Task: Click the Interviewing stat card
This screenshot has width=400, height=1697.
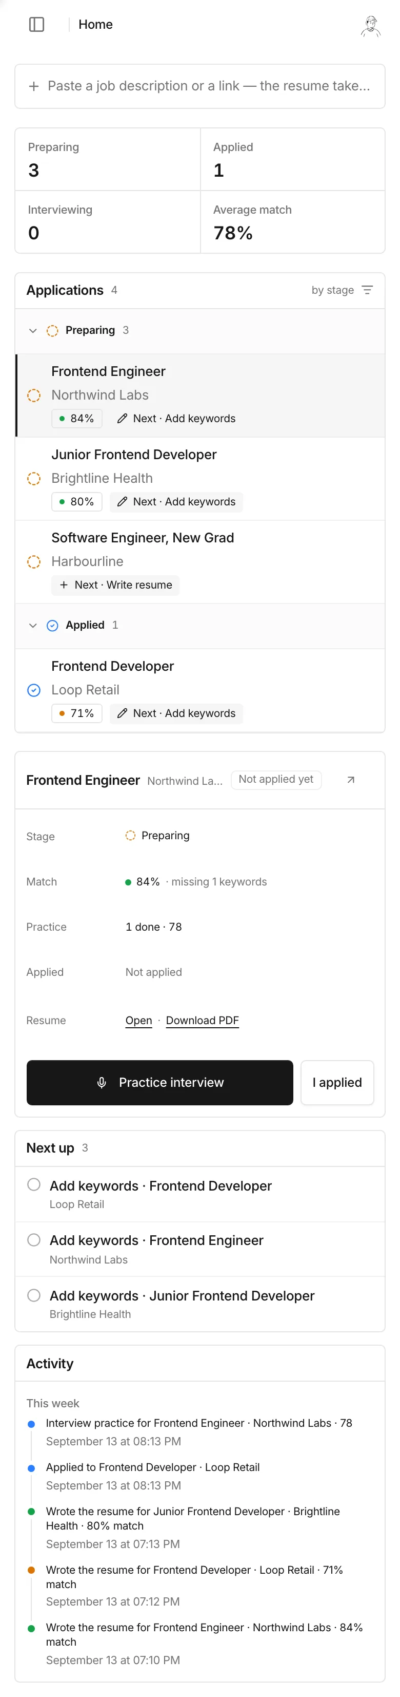Action: [108, 222]
